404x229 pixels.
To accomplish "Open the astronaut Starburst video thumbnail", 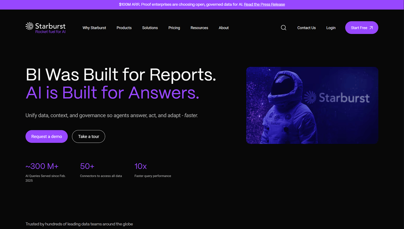I will click(312, 105).
